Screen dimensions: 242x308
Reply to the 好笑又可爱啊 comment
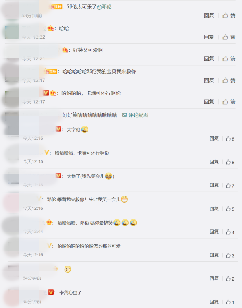click(x=209, y=59)
